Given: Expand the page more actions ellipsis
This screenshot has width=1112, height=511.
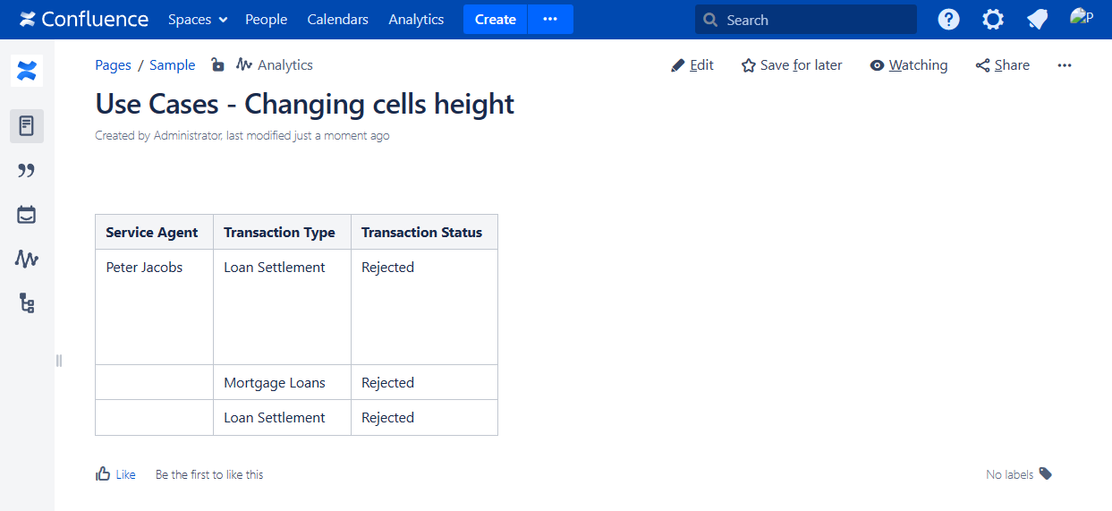Looking at the screenshot, I should coord(1064,65).
